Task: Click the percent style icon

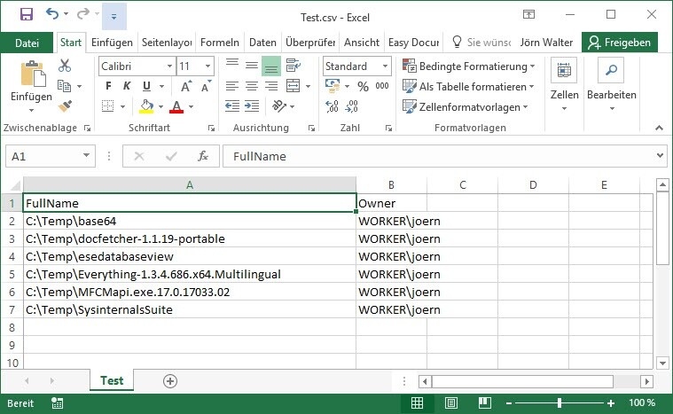Action: click(363, 86)
